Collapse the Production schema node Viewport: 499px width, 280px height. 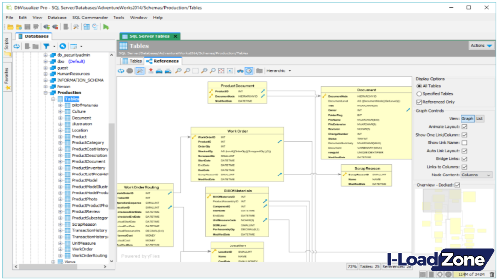pos(45,93)
